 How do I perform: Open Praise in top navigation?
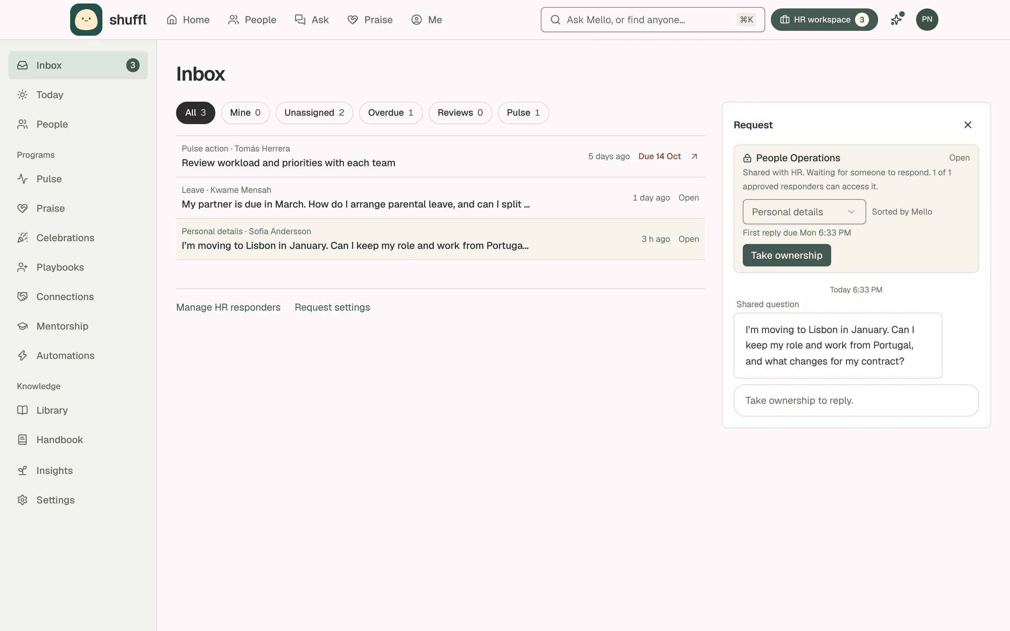click(x=370, y=20)
